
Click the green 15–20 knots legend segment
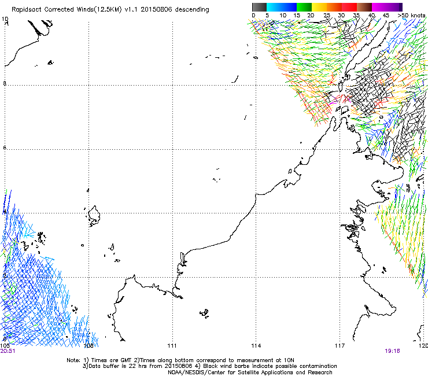304,7
